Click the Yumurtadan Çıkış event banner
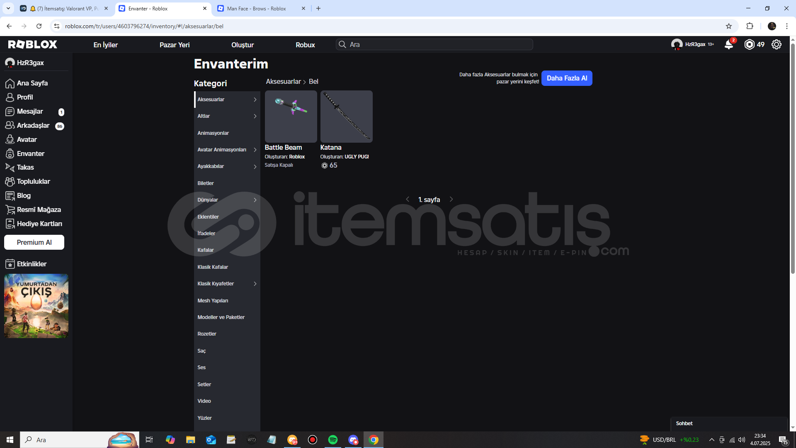Viewport: 796px width, 448px height. (x=36, y=306)
